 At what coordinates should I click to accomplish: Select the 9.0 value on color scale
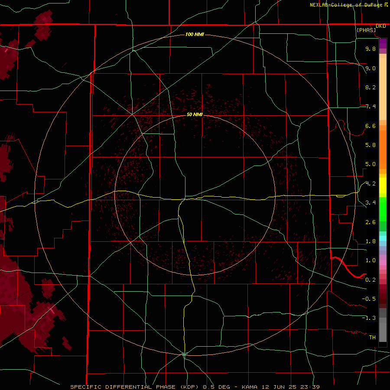pos(370,68)
